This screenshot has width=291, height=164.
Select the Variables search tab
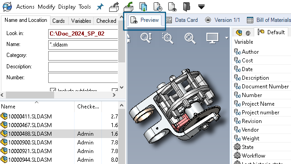click(81, 21)
